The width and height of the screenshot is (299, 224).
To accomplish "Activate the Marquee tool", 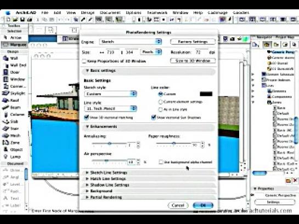I will pos(14,44).
